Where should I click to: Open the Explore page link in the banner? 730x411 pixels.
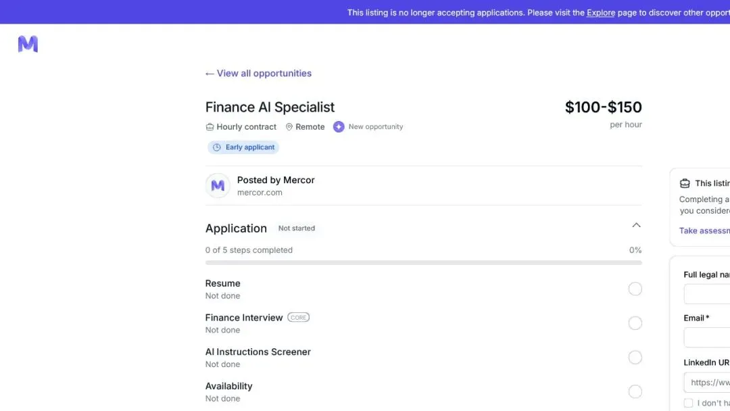tap(601, 13)
